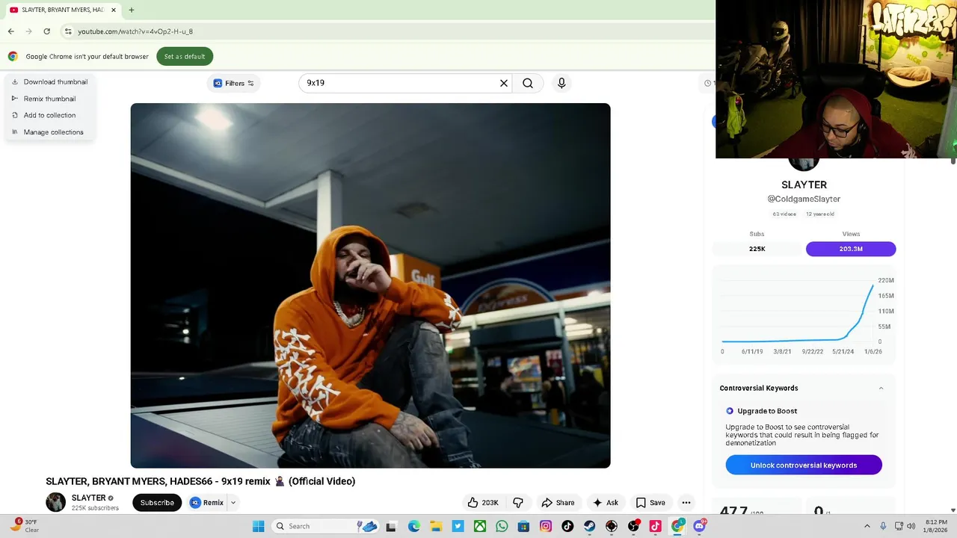Show hidden system tray icons chevron
957x538 pixels.
(x=867, y=526)
